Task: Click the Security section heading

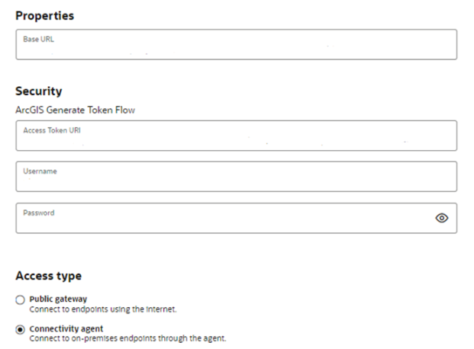Action: 39,91
